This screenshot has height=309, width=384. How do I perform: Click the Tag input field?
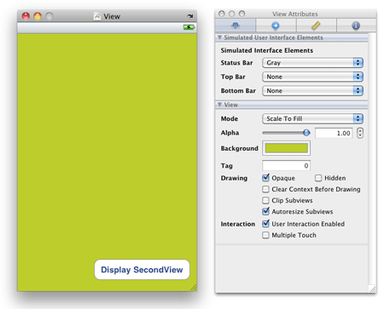pos(286,166)
